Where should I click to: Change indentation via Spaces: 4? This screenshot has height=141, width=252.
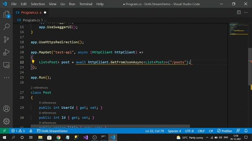pos(174,131)
